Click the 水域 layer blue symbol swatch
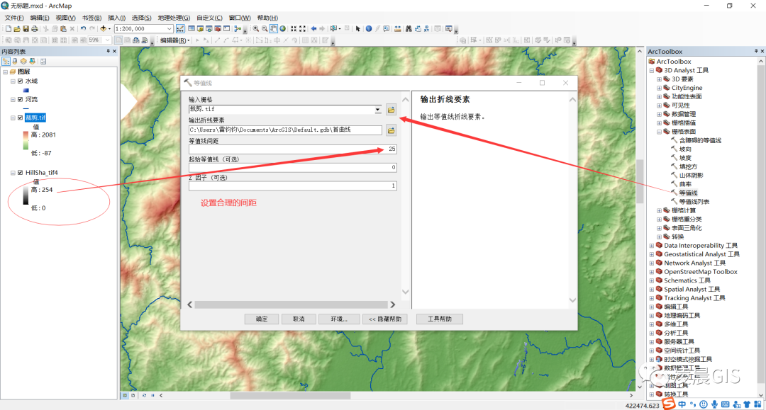 pyautogui.click(x=26, y=90)
